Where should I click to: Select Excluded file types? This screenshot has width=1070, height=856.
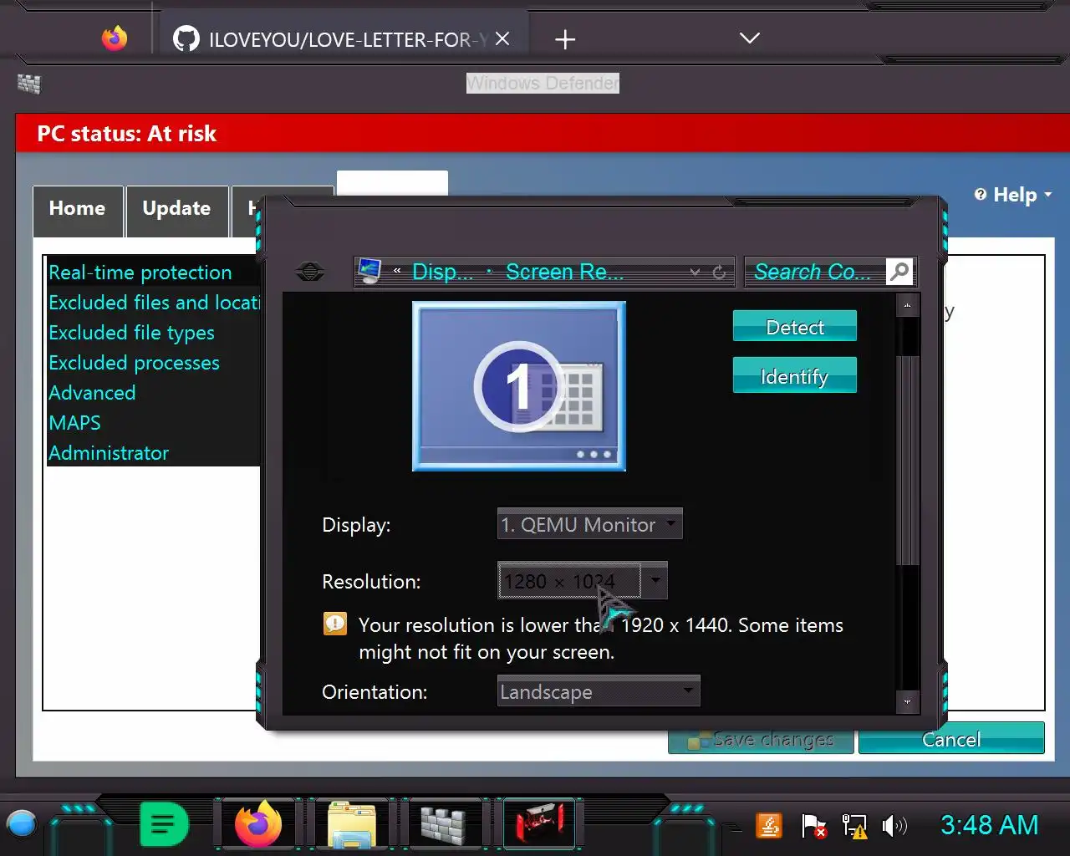coord(131,333)
